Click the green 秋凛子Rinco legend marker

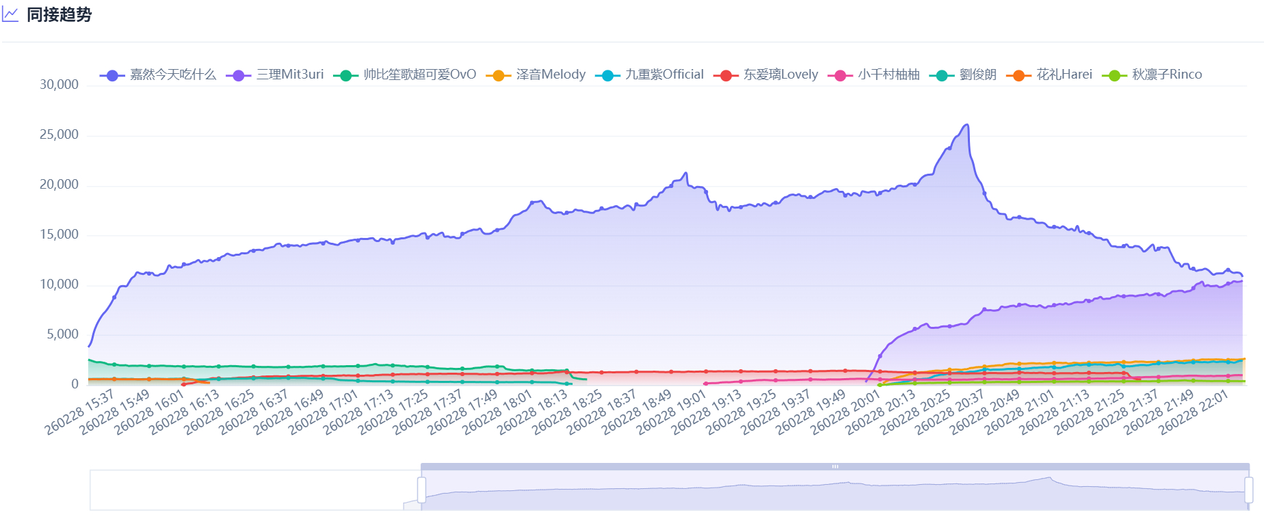point(1114,75)
